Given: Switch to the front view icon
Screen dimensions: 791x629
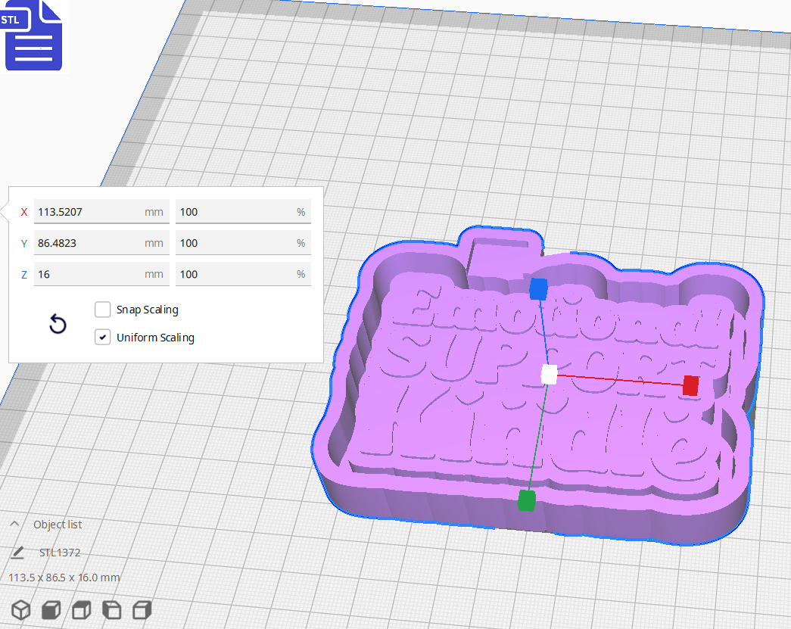Looking at the screenshot, I should [50, 609].
